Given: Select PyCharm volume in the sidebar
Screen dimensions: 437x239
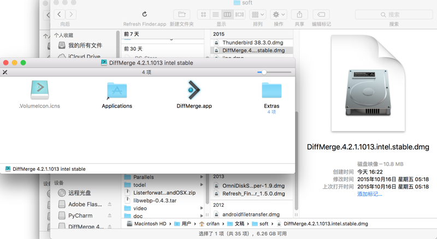Looking at the screenshot, I should pyautogui.click(x=81, y=216).
